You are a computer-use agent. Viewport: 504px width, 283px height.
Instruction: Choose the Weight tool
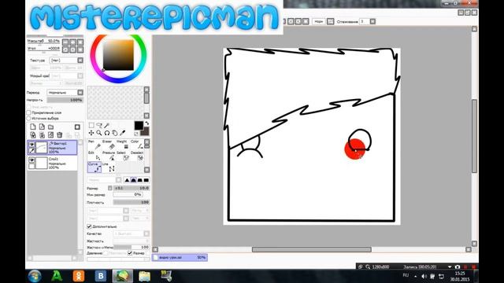pyautogui.click(x=123, y=145)
